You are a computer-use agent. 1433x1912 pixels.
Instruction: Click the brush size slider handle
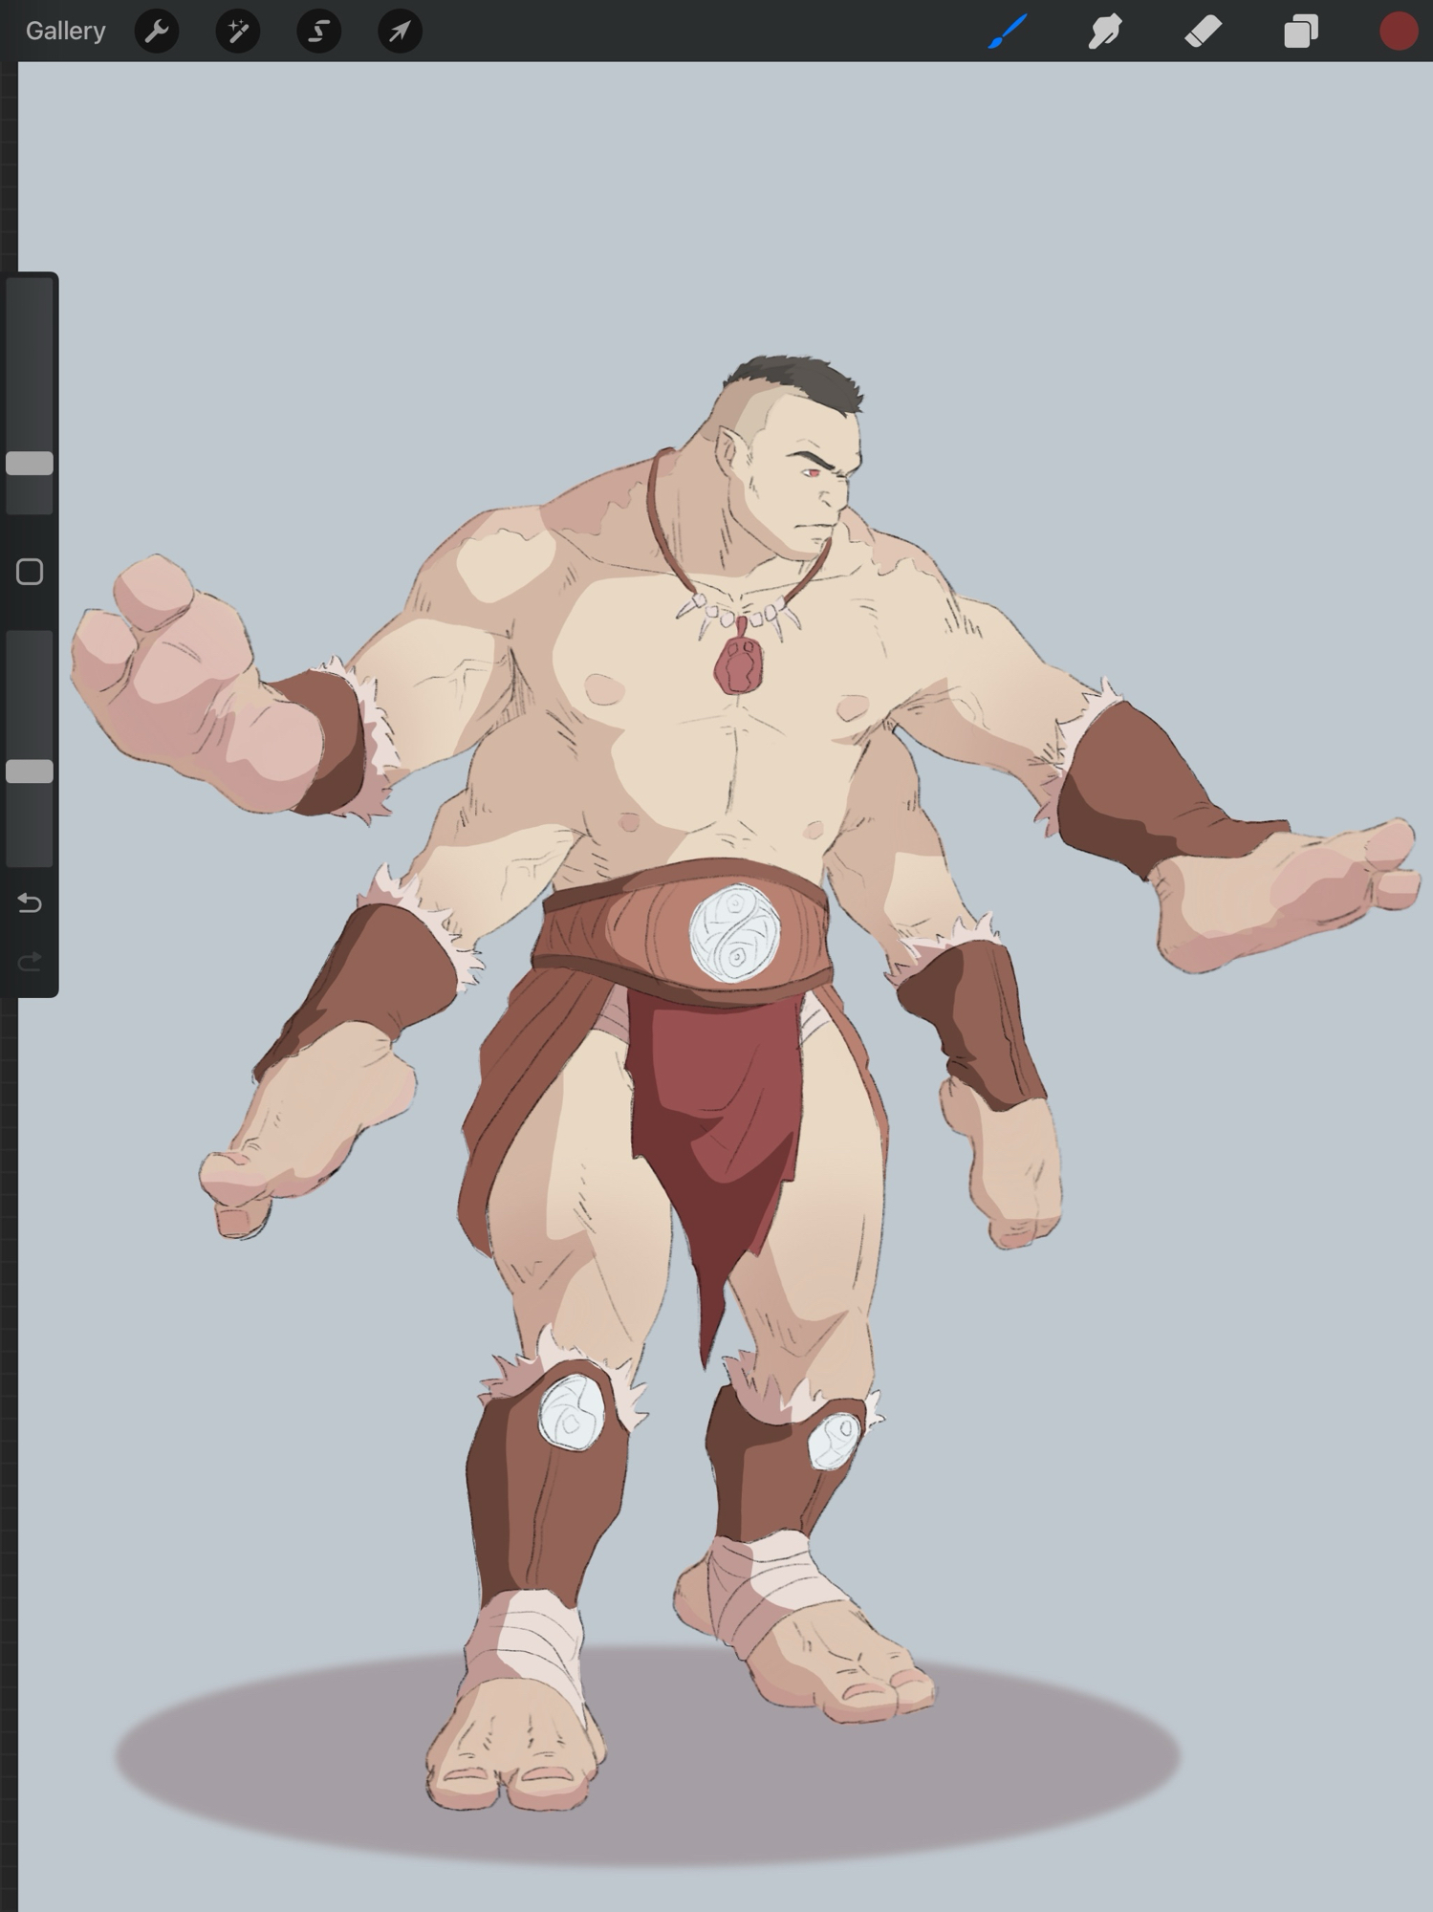30,464
